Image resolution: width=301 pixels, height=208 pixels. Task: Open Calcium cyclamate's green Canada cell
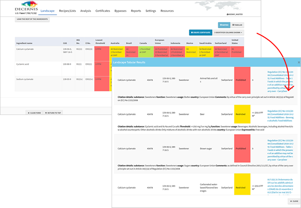[146, 52]
